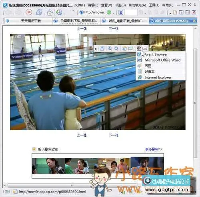Go to Home page via house icon
Viewport: 200px width, 197px height.
50,12
